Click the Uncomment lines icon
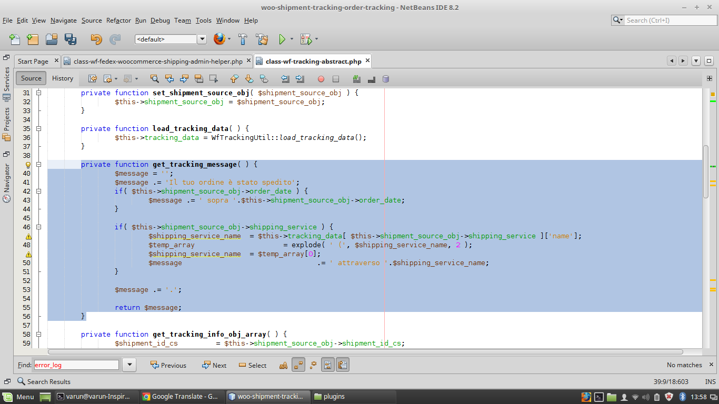 coord(372,79)
